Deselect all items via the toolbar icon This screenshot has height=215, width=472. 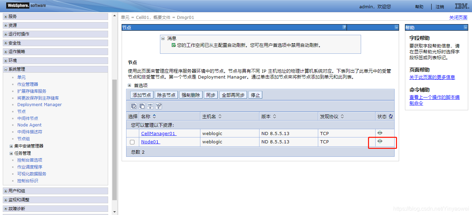(142, 106)
